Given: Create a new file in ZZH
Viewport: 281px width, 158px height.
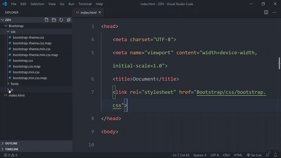Looking at the screenshot, I should 47,20.
